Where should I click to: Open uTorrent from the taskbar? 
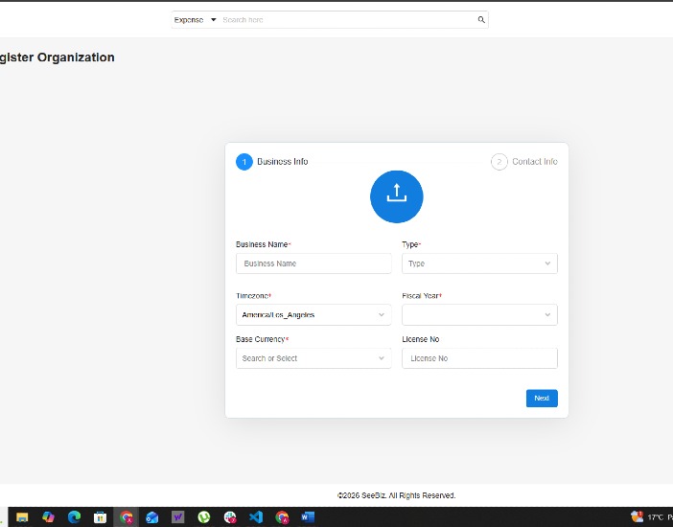click(204, 517)
